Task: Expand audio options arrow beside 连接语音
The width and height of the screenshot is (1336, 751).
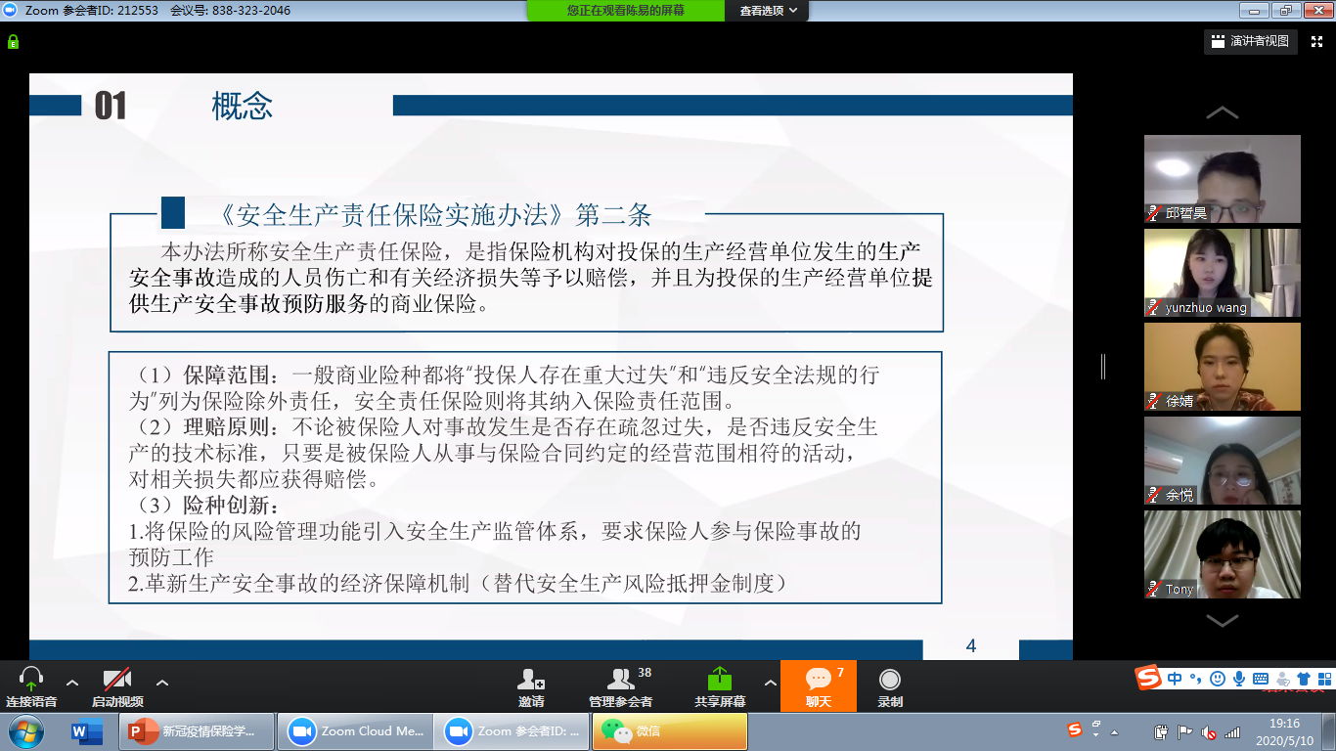Action: 72,683
